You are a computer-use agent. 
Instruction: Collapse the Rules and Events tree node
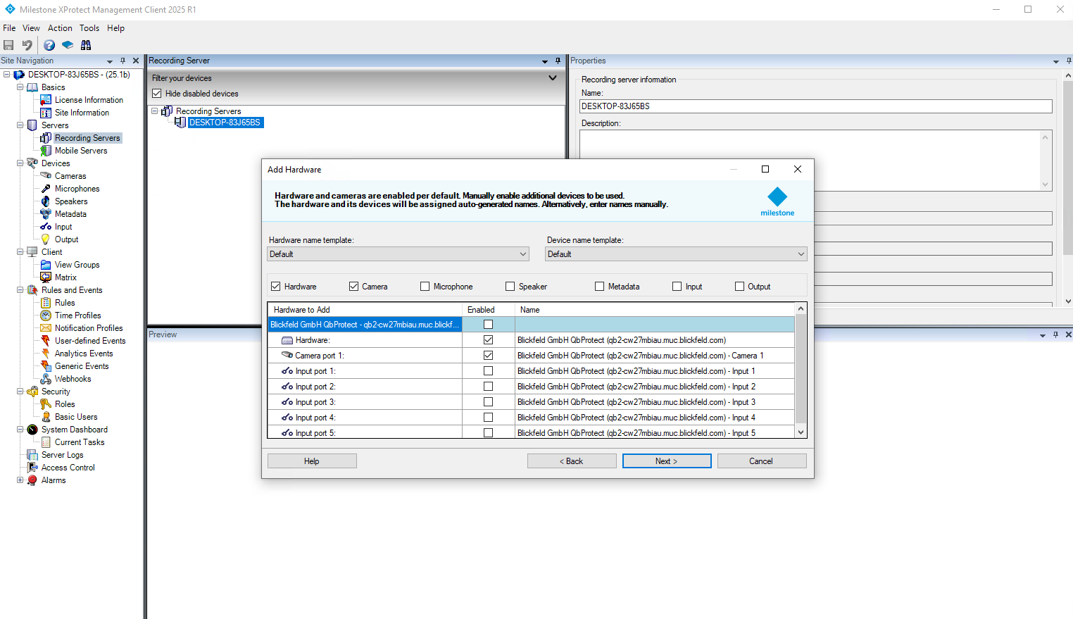pyautogui.click(x=20, y=290)
